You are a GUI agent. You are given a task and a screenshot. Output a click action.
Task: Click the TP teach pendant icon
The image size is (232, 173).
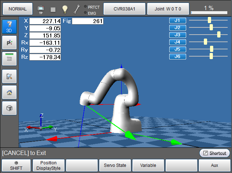41,8
